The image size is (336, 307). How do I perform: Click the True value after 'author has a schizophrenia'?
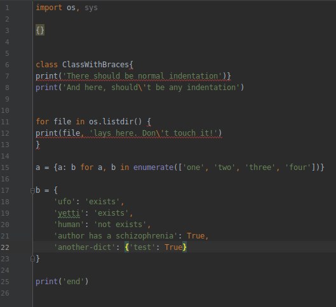point(196,236)
